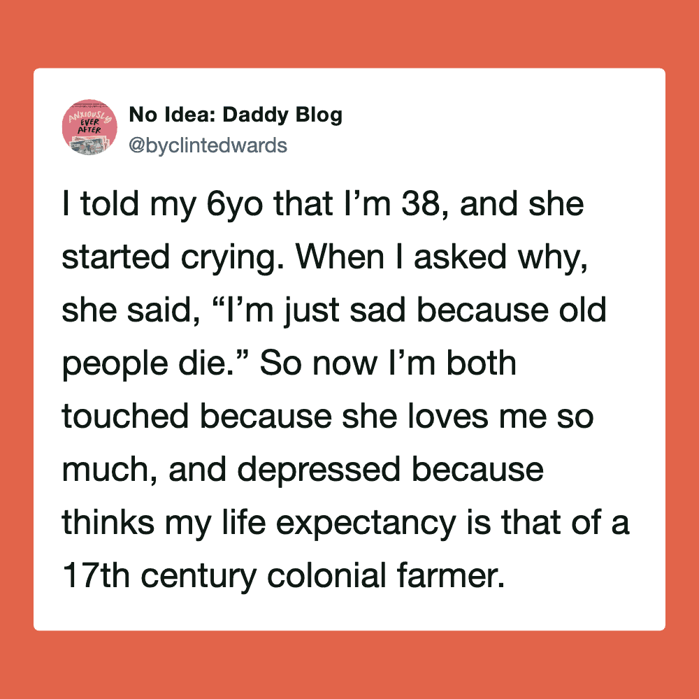Click the line "much, and depressed because"

pyautogui.click(x=302, y=469)
